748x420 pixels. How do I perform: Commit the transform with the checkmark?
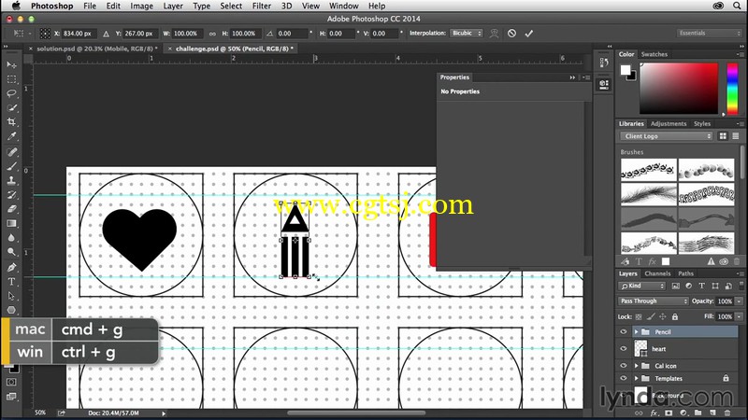(528, 34)
